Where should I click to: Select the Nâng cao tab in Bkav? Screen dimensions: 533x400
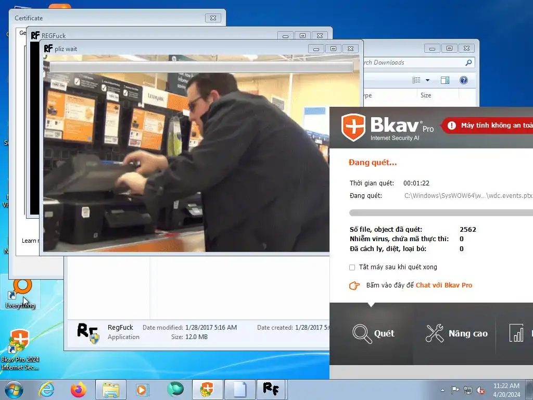pos(456,334)
